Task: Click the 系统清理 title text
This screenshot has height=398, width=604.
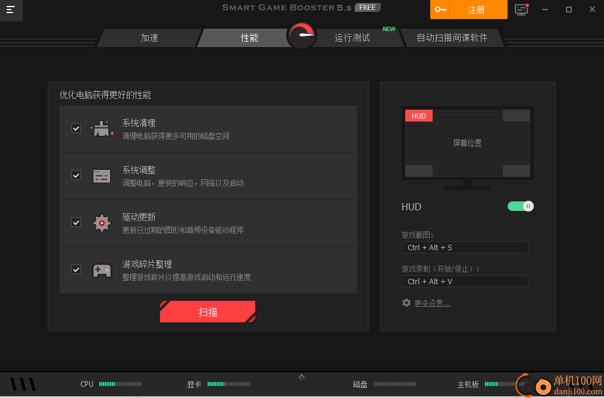Action: point(139,123)
